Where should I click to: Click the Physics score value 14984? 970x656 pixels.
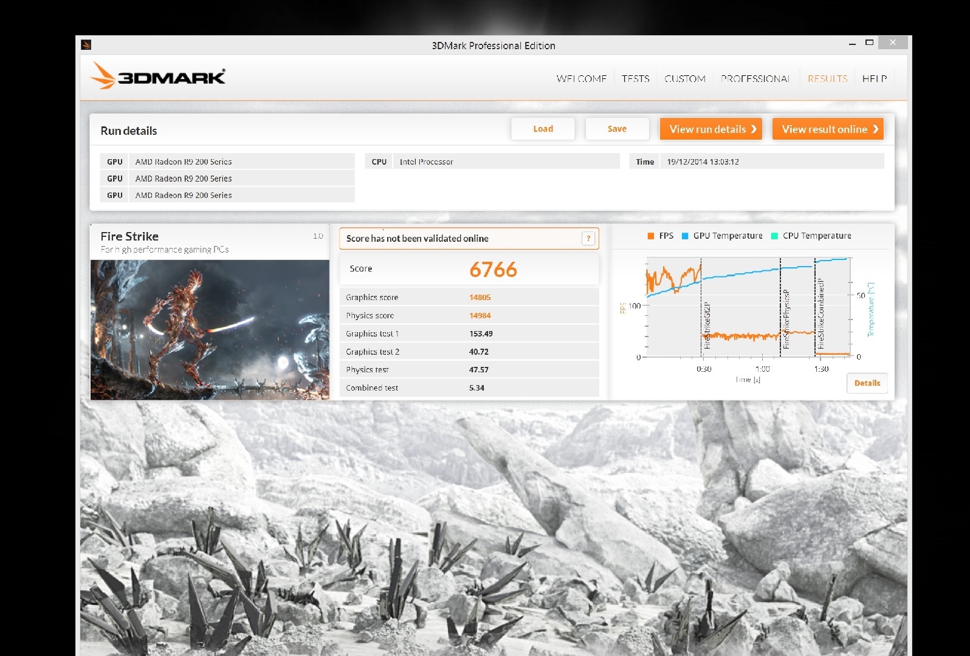(x=480, y=315)
